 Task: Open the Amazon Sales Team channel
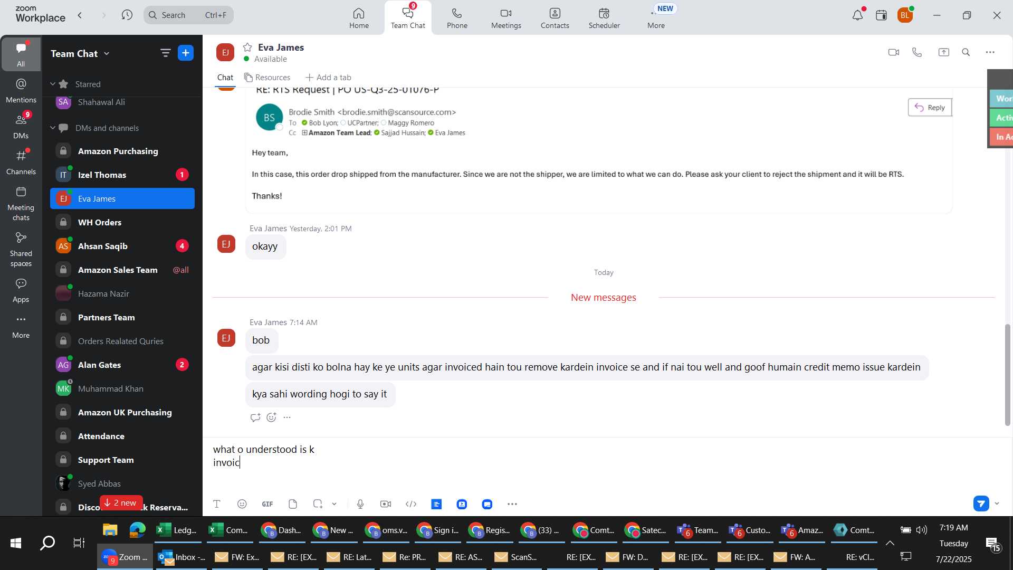[122, 270]
